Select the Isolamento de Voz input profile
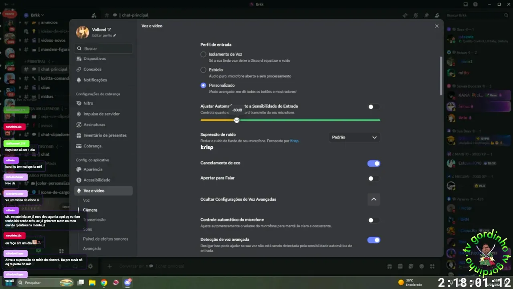513x289 pixels. [203, 54]
